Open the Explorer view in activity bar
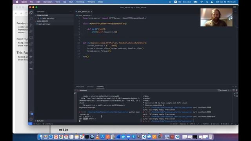The width and height of the screenshot is (251, 141). [x=31, y=13]
